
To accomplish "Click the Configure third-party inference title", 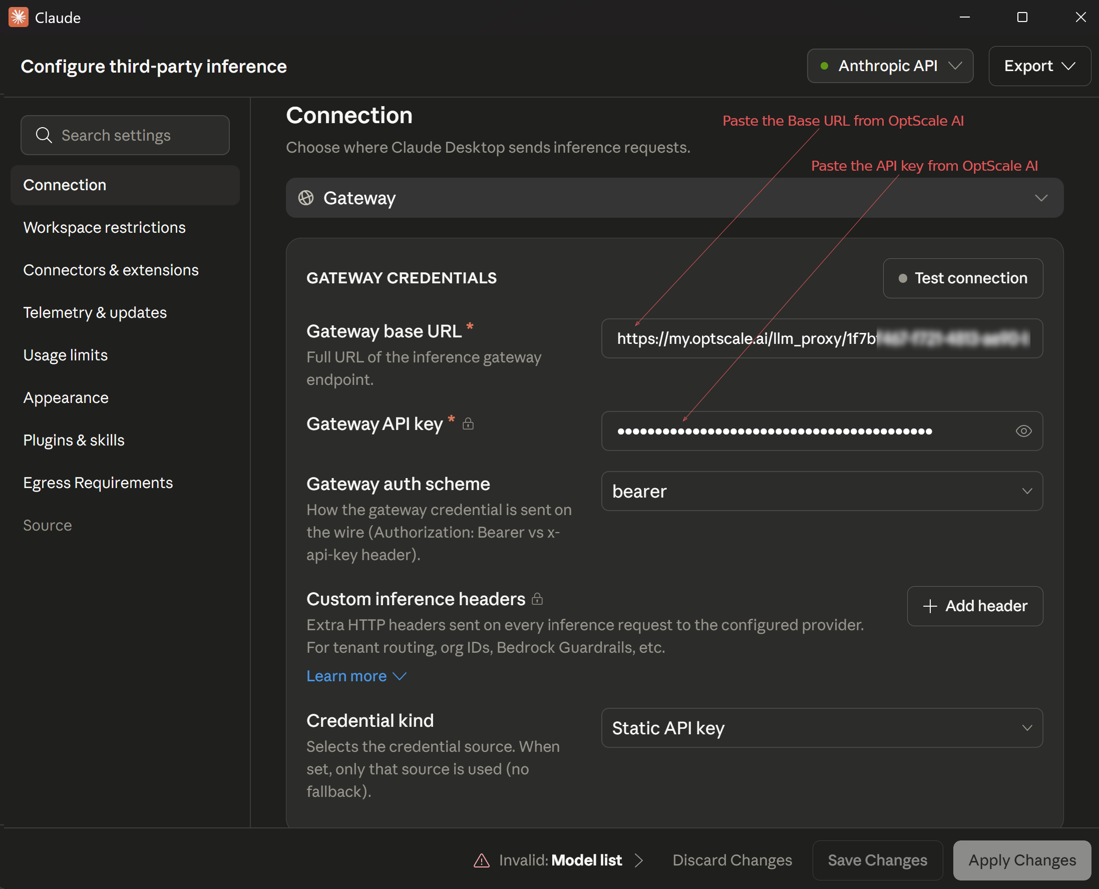I will tap(154, 67).
